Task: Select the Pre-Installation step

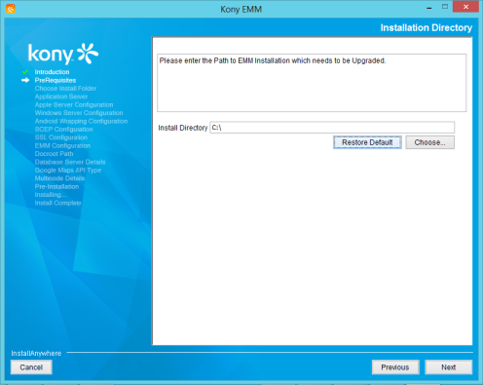Action: (x=56, y=186)
